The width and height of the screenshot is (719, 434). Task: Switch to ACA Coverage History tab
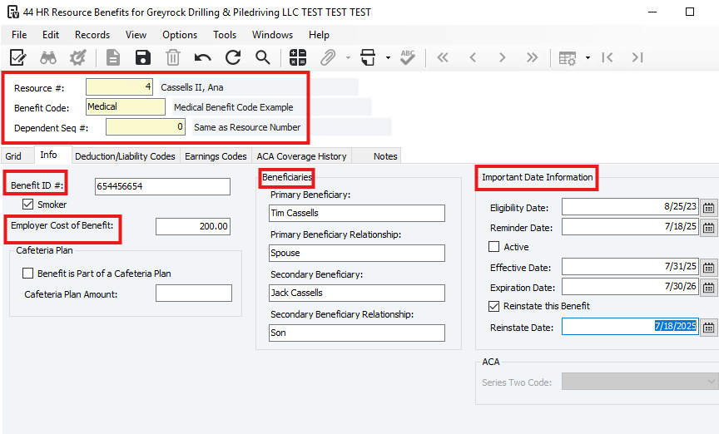coord(302,155)
